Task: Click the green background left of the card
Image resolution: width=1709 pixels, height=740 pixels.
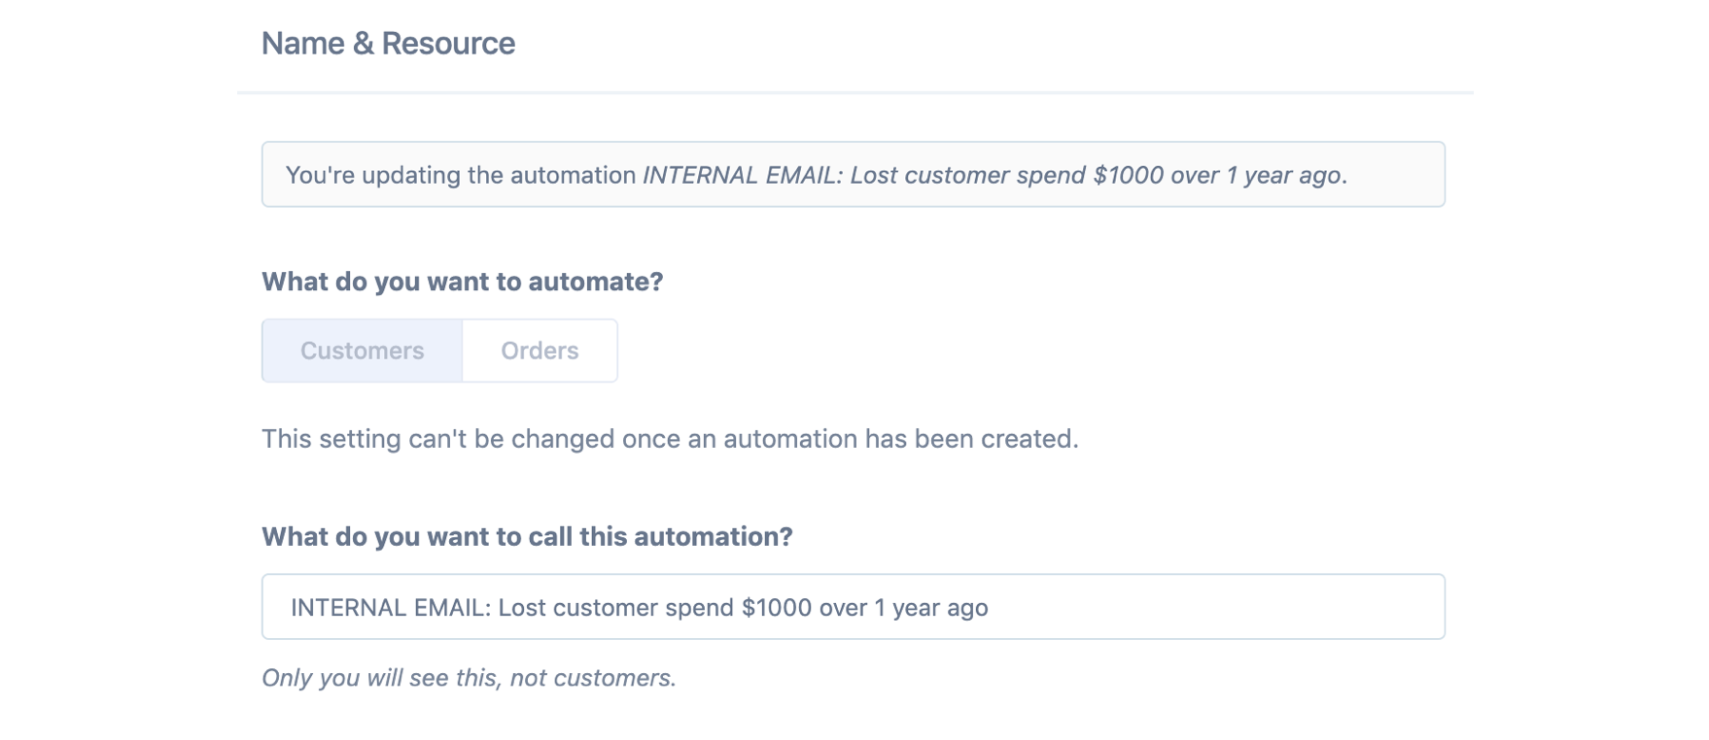Action: click(x=117, y=369)
